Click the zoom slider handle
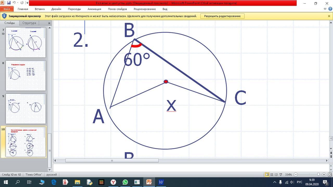The height and width of the screenshot is (187, 333). [x=318, y=175]
